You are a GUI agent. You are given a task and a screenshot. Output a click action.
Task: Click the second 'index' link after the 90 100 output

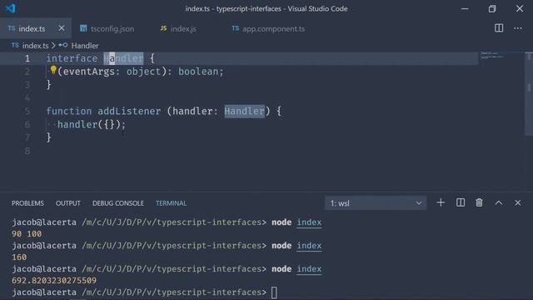309,246
